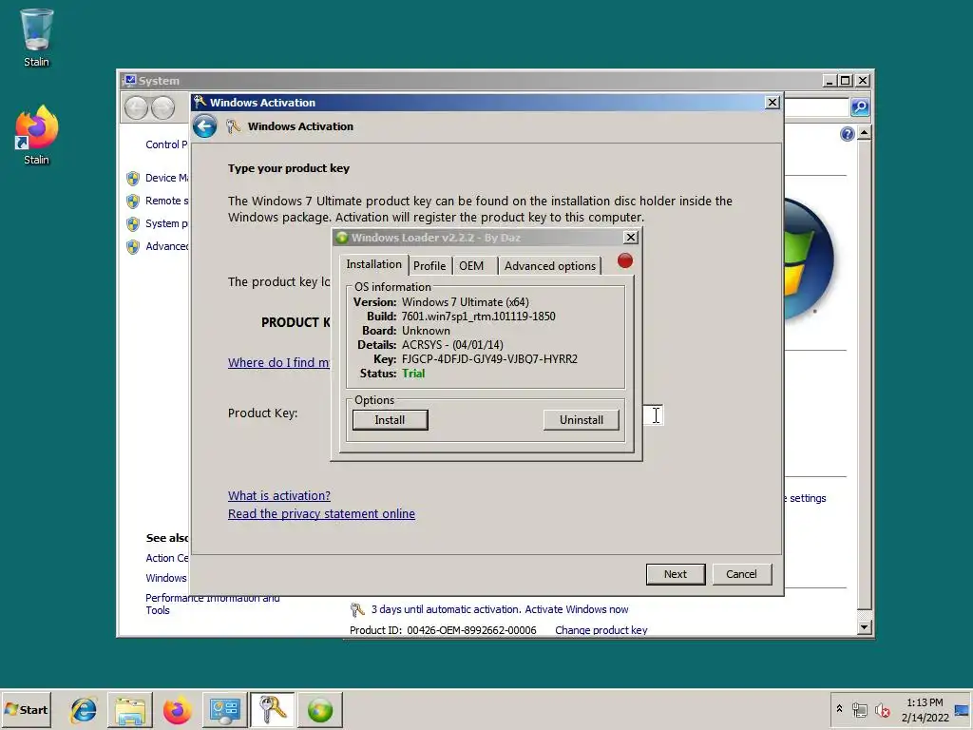The width and height of the screenshot is (973, 730).
Task: Click the red status indicator in Windows Loader
Action: click(625, 260)
